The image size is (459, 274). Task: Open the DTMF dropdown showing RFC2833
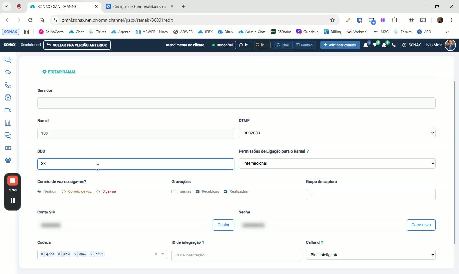(337, 133)
